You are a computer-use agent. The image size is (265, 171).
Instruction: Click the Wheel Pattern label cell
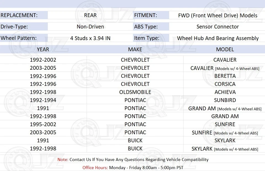pos(18,38)
